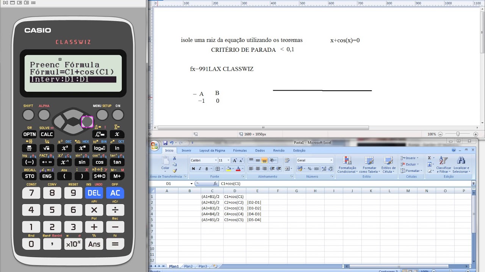Tap the calculator ×10^x key
Screen dimensions: 485x272
73,244
